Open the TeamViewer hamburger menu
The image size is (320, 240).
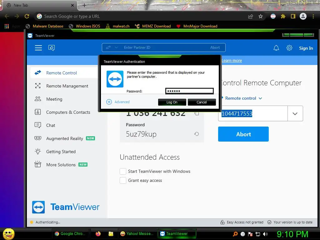tap(38, 48)
